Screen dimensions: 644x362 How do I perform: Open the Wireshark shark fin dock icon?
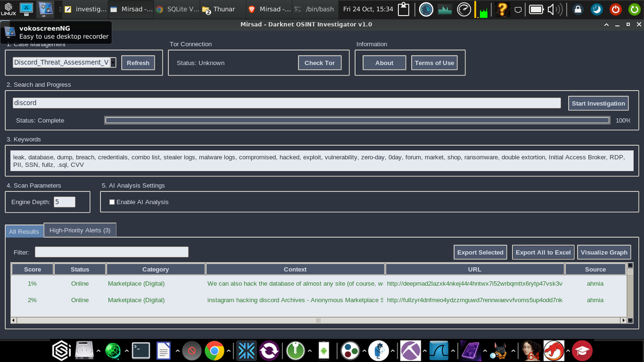coord(438,351)
